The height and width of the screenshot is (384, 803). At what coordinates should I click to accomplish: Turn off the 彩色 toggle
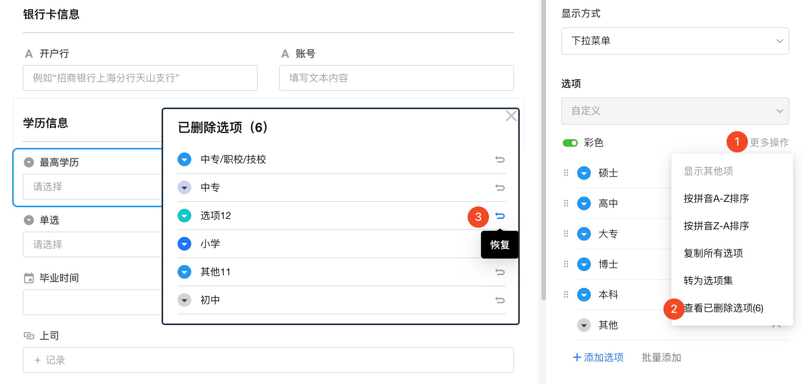[x=570, y=143]
